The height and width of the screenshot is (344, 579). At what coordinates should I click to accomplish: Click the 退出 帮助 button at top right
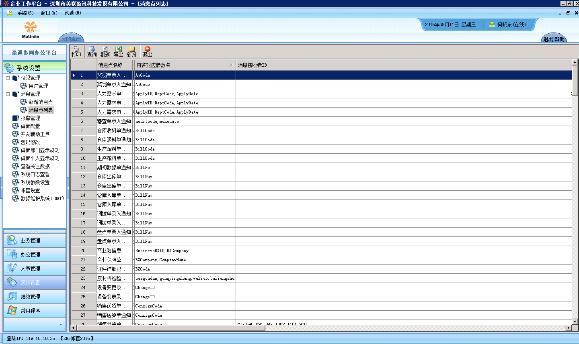(x=554, y=39)
